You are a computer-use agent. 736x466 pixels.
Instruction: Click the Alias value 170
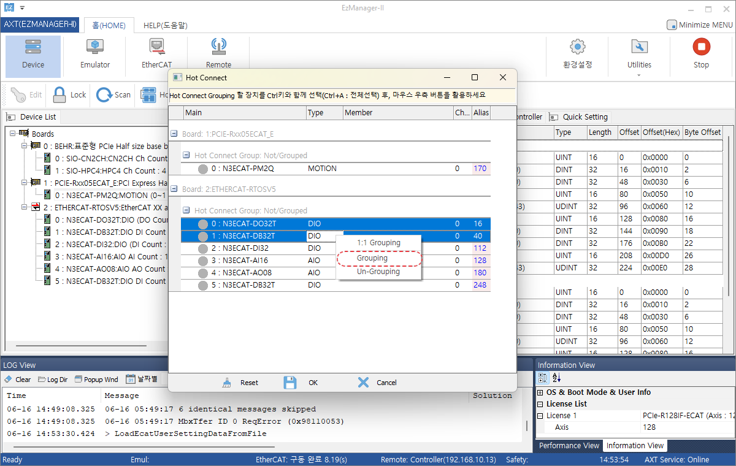[480, 169]
